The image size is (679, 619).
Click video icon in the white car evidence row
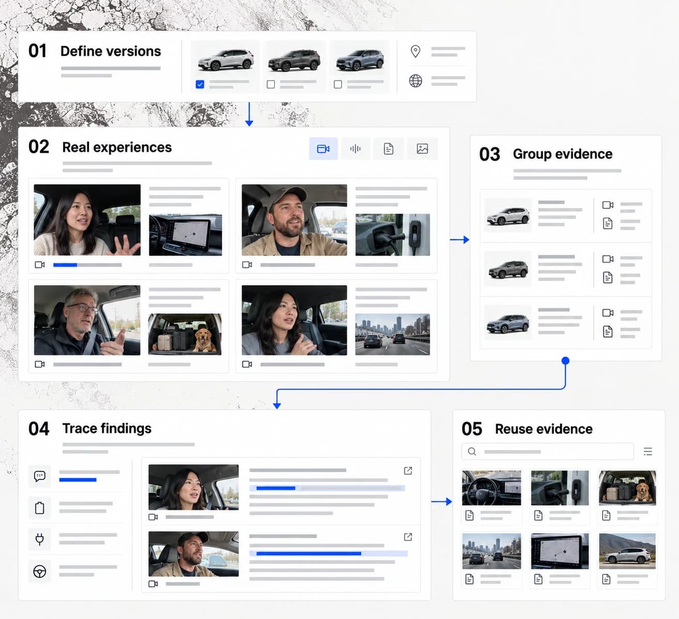608,205
